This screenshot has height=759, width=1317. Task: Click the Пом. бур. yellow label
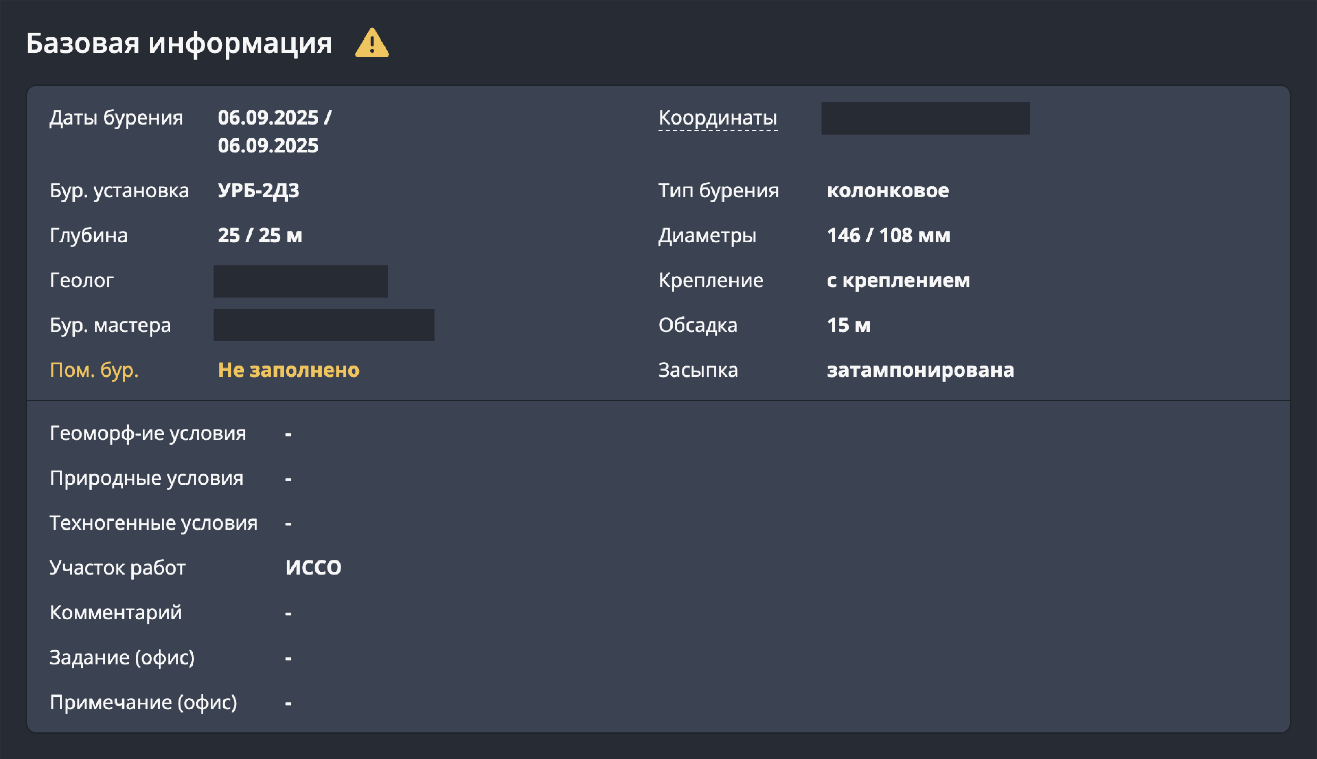click(x=94, y=370)
